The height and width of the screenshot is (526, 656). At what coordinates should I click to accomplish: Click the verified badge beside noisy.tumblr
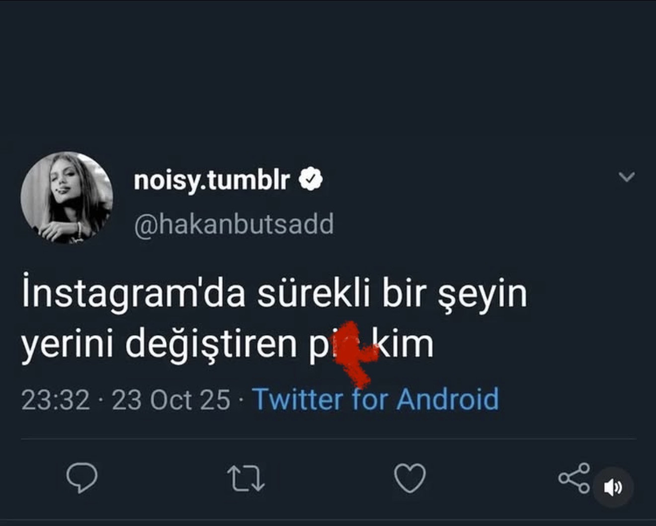(x=311, y=179)
